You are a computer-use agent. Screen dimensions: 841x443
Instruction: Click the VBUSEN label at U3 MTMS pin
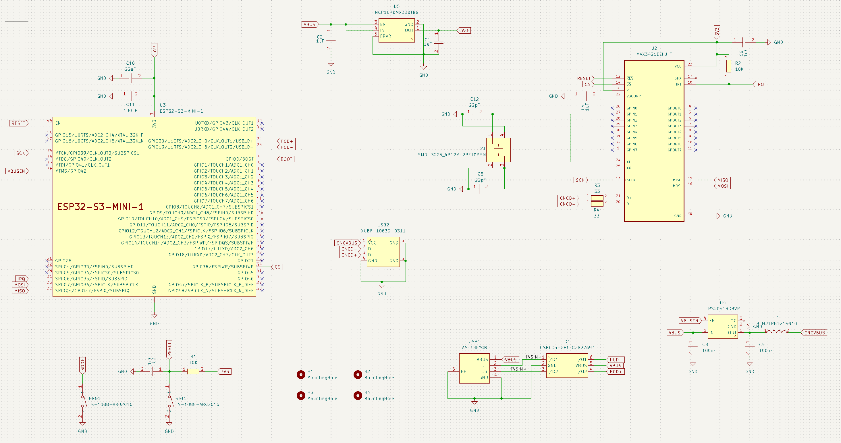(17, 171)
